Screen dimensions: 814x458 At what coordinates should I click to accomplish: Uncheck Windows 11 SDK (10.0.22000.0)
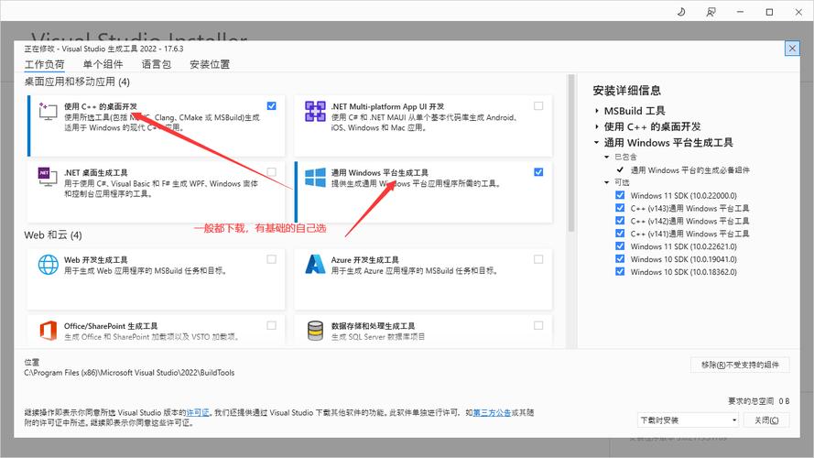(x=620, y=195)
